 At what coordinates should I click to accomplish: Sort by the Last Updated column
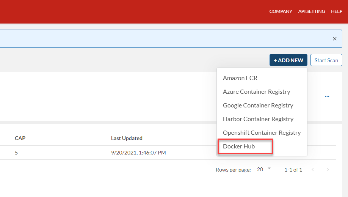coord(127,138)
